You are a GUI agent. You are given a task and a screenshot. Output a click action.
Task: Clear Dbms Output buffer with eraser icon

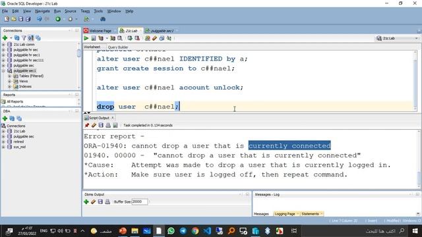pyautogui.click(x=93, y=201)
